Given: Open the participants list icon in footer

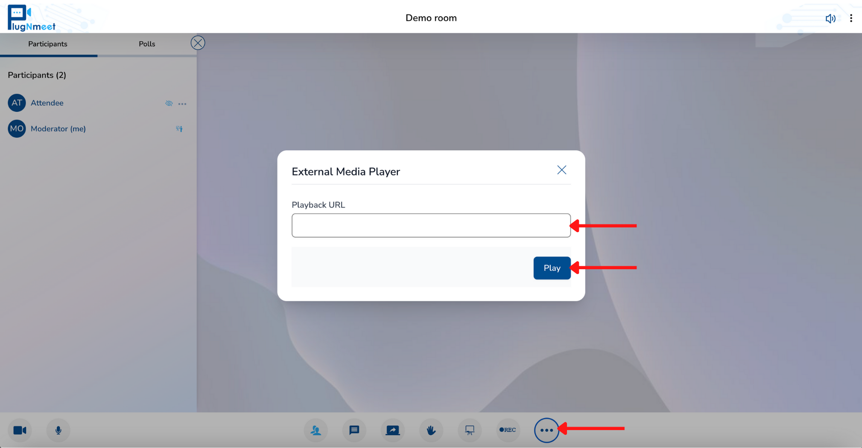Looking at the screenshot, I should (x=316, y=430).
